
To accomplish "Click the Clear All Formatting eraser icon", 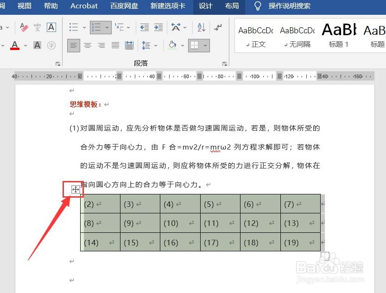I will (23, 27).
